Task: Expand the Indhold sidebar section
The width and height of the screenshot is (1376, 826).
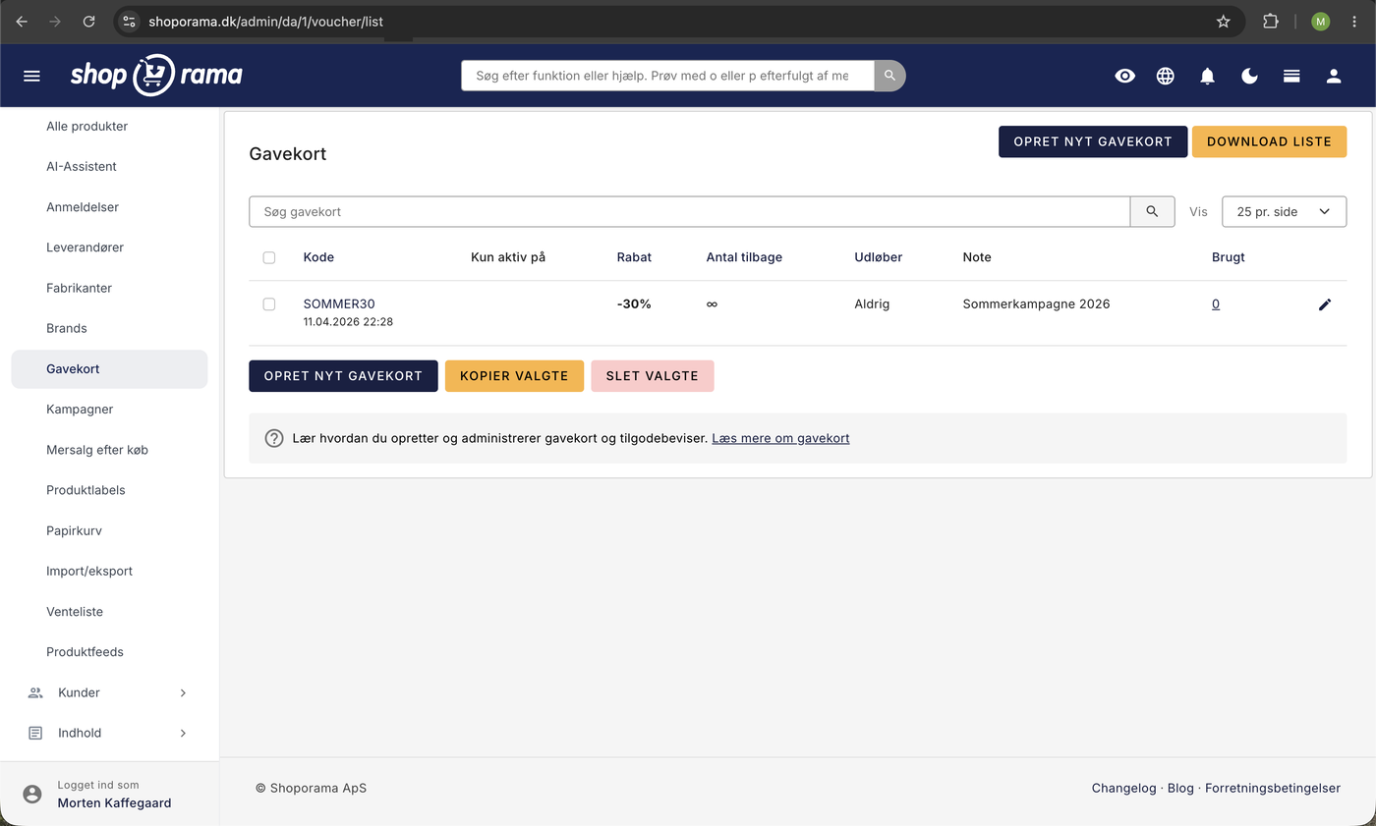Action: click(109, 733)
